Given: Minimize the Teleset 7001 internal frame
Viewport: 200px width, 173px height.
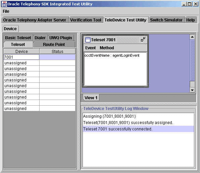Looking at the screenshot, I should [143, 39].
